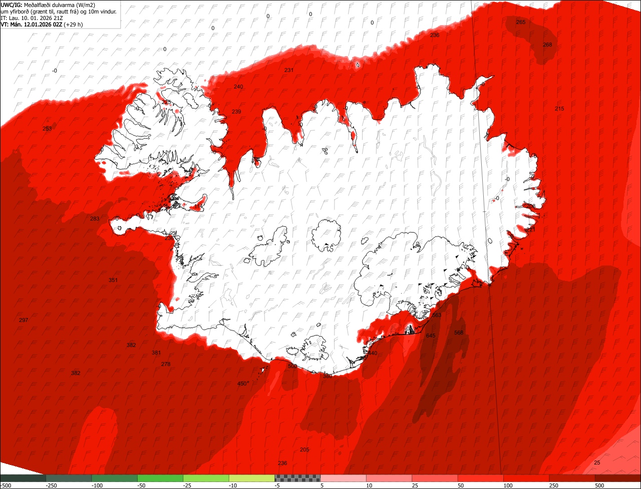The width and height of the screenshot is (641, 489).
Task: Click the map value 253
Action: click(x=47, y=128)
